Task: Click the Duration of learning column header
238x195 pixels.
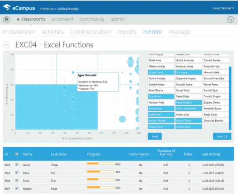Action: [x=166, y=153]
